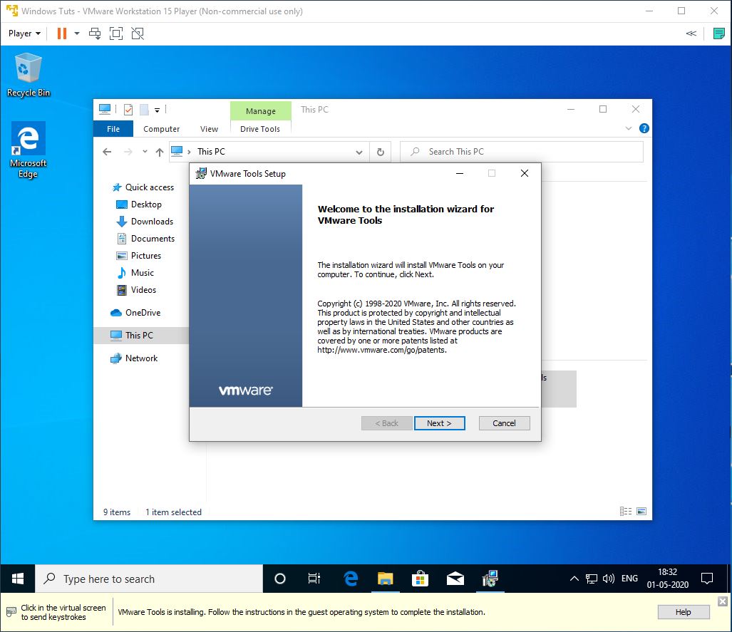
Task: Click the Unity mode icon in VMware toolbar
Action: (x=138, y=33)
